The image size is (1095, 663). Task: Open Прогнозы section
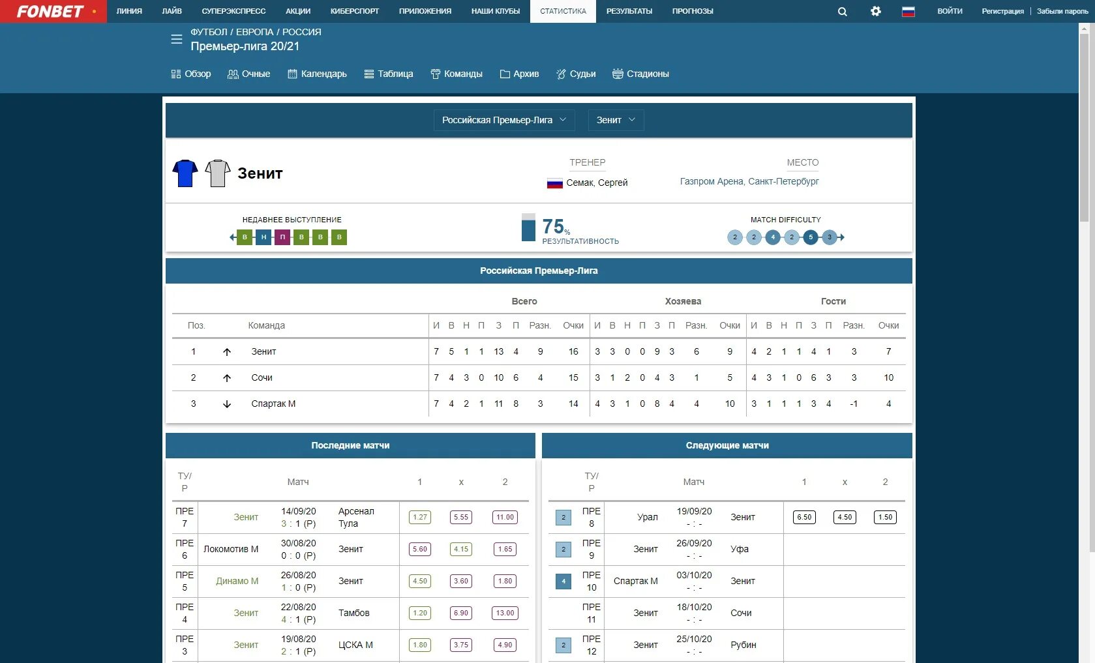[x=693, y=11]
